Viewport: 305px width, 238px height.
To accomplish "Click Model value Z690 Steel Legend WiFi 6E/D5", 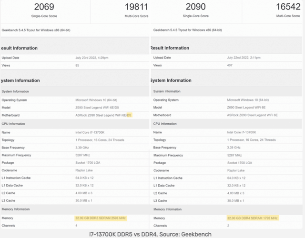I will 97,108.
